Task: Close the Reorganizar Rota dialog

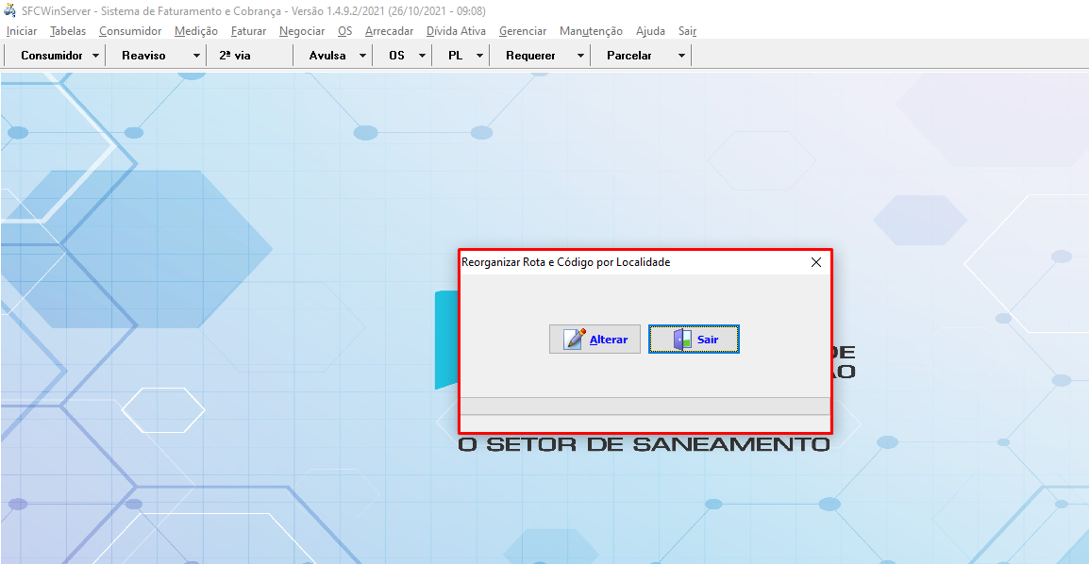Action: click(x=816, y=262)
